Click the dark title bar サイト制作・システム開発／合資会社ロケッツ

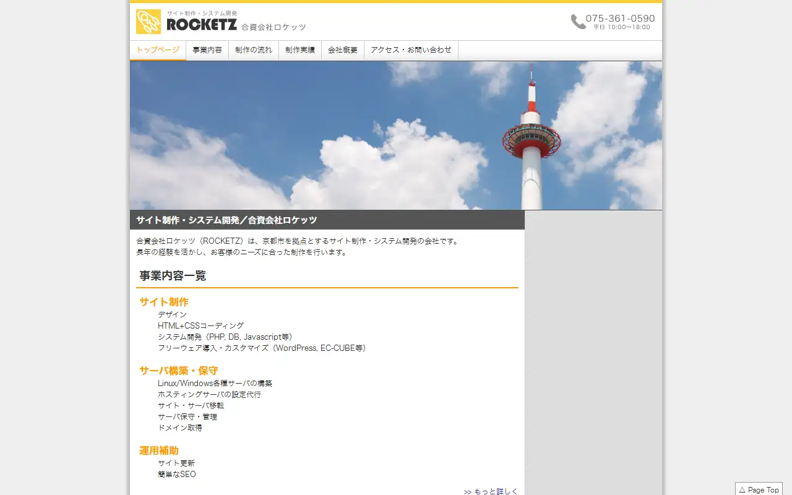(327, 220)
